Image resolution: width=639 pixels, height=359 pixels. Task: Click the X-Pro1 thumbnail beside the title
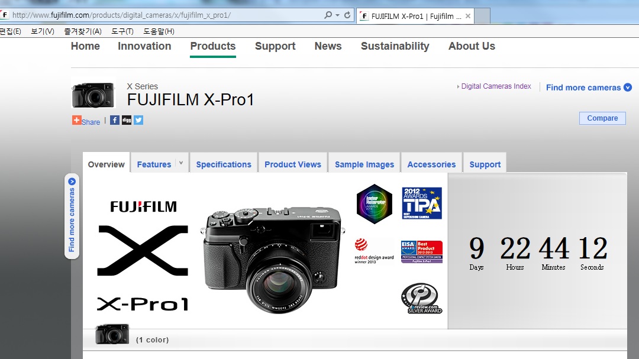coord(93,94)
